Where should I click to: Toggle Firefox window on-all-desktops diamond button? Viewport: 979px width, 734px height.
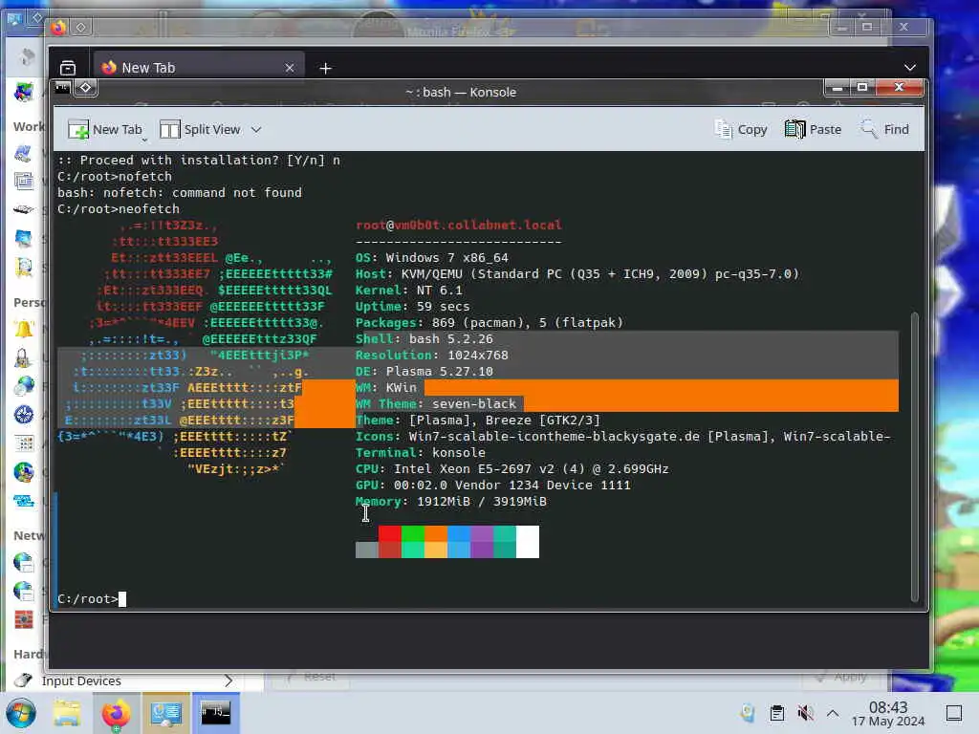81,28
